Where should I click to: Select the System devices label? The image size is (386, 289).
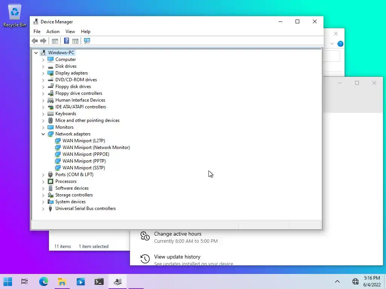coord(70,202)
